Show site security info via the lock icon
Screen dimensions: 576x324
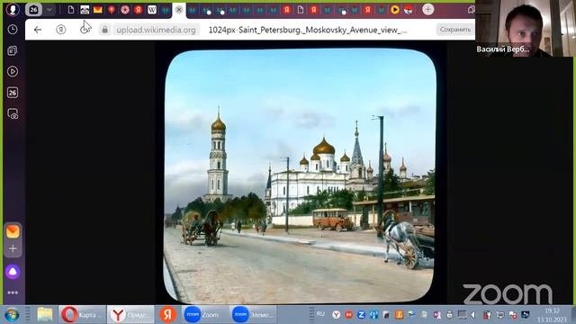[x=104, y=30]
